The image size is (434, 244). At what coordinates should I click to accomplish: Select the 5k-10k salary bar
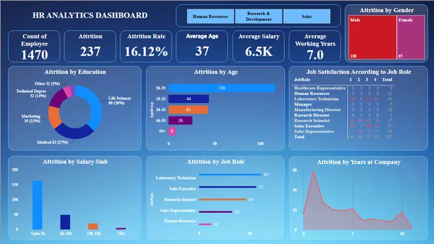(x=65, y=222)
